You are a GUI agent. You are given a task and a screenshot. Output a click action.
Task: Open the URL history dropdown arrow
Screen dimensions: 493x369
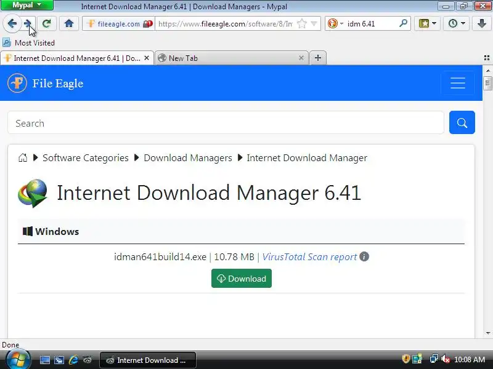(314, 23)
